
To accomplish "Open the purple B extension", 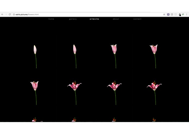I will tap(168, 14).
